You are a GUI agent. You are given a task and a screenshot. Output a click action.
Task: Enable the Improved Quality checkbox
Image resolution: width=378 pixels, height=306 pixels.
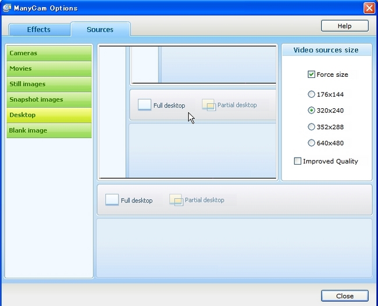point(298,161)
